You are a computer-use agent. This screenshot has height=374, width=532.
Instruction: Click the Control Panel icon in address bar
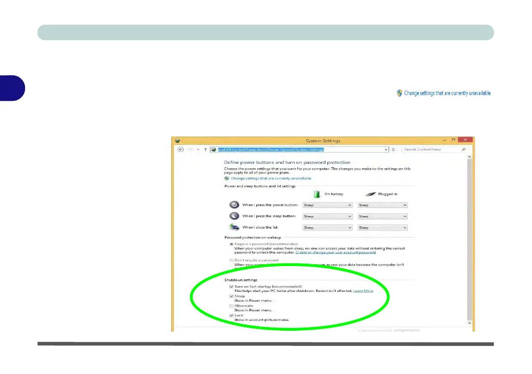(214, 150)
